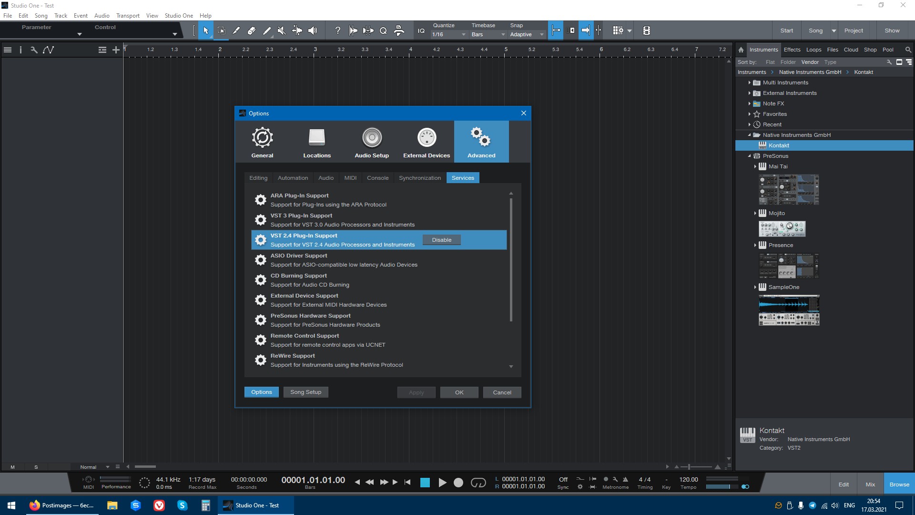Click the Listen speaker tool
The width and height of the screenshot is (915, 515).
point(313,31)
